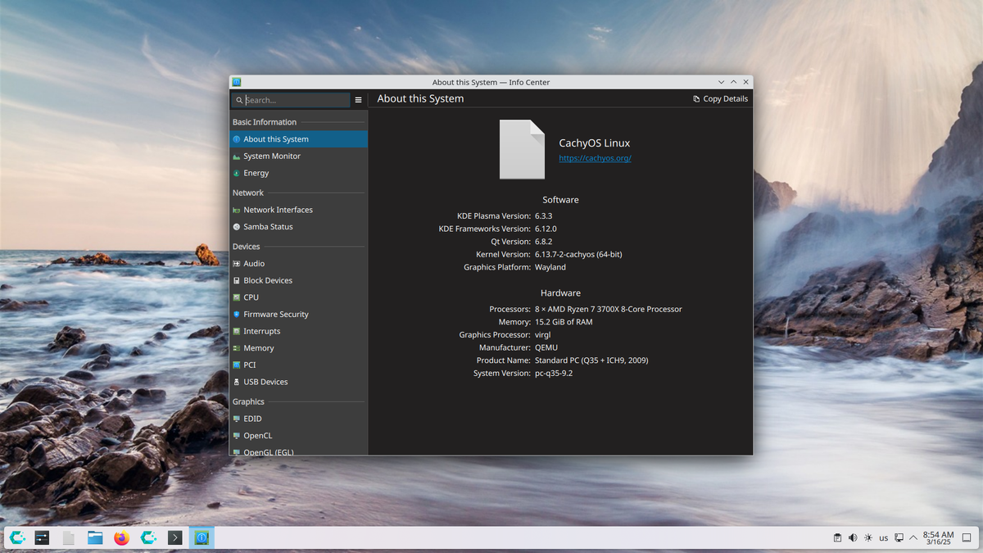Viewport: 983px width, 553px height.
Task: Open the terminal from the taskbar
Action: 174,537
